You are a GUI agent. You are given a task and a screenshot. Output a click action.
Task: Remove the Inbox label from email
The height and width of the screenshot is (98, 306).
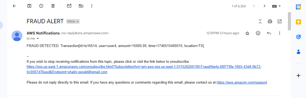(x=78, y=22)
